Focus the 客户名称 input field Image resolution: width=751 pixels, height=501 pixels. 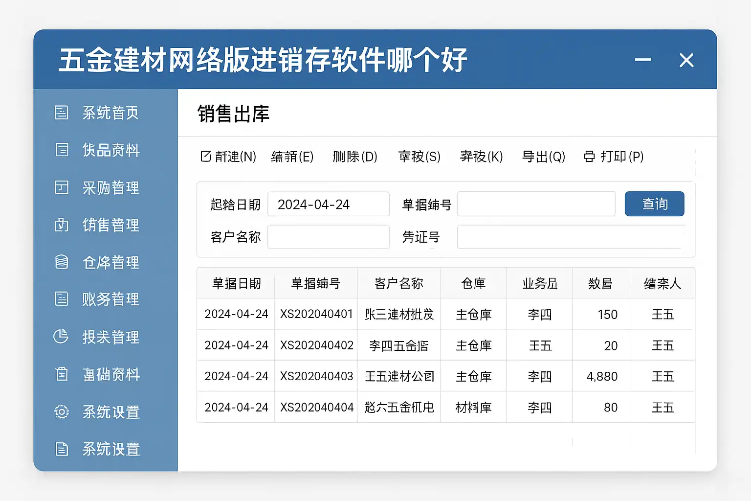coord(328,237)
